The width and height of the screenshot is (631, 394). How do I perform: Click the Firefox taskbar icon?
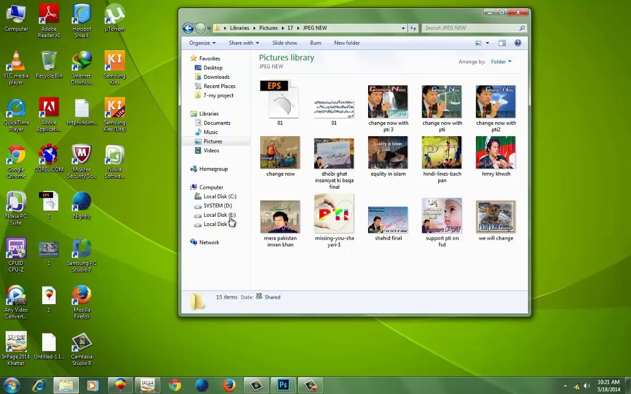coord(229,385)
